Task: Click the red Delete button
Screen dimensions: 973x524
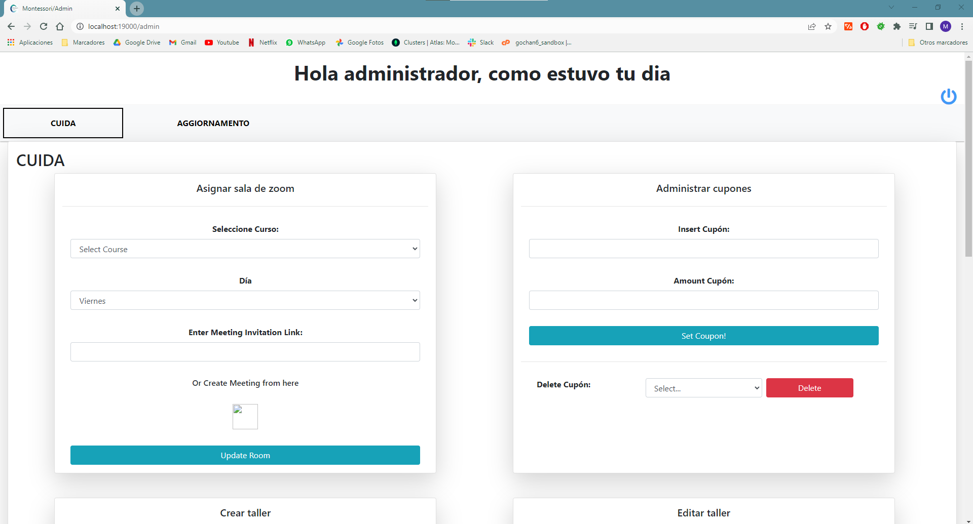Action: [809, 388]
